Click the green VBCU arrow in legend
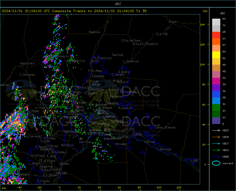 (x=216, y=150)
